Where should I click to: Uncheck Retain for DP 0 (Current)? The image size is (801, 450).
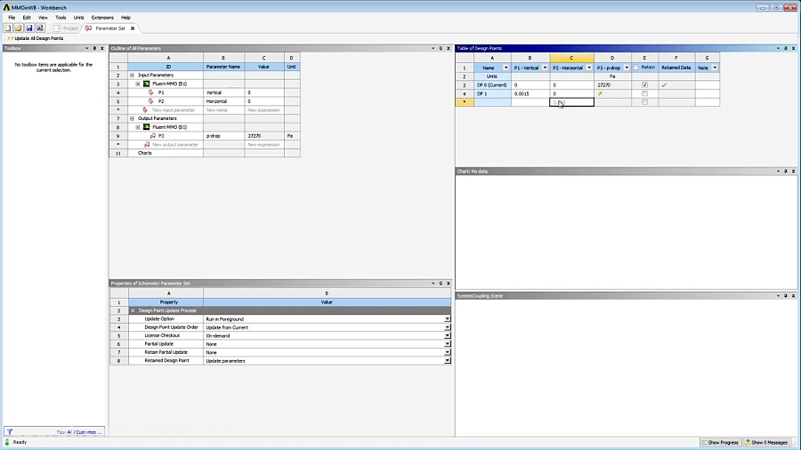[644, 84]
